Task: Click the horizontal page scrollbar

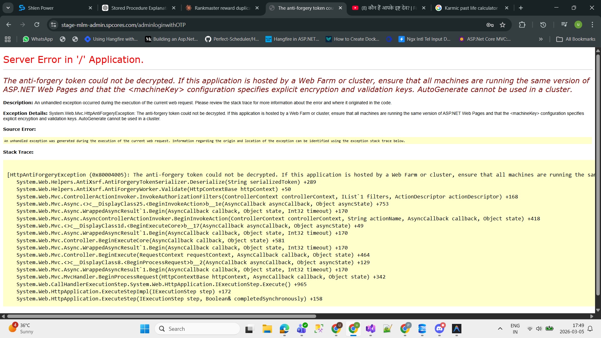Action: click(x=162, y=316)
